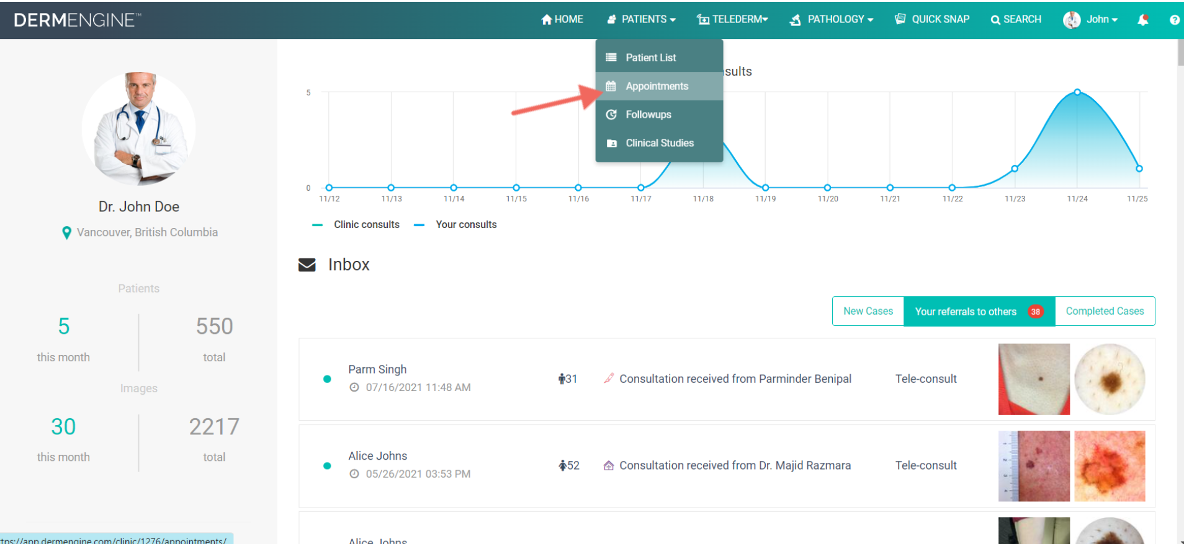This screenshot has width=1184, height=544.
Task: Click images total 2217 value
Action: tap(214, 427)
